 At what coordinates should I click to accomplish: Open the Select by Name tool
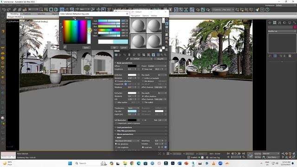click(x=46, y=9)
